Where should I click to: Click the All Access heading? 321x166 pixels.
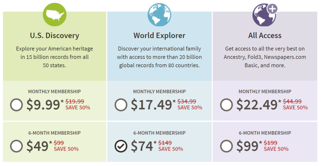[x=265, y=36]
